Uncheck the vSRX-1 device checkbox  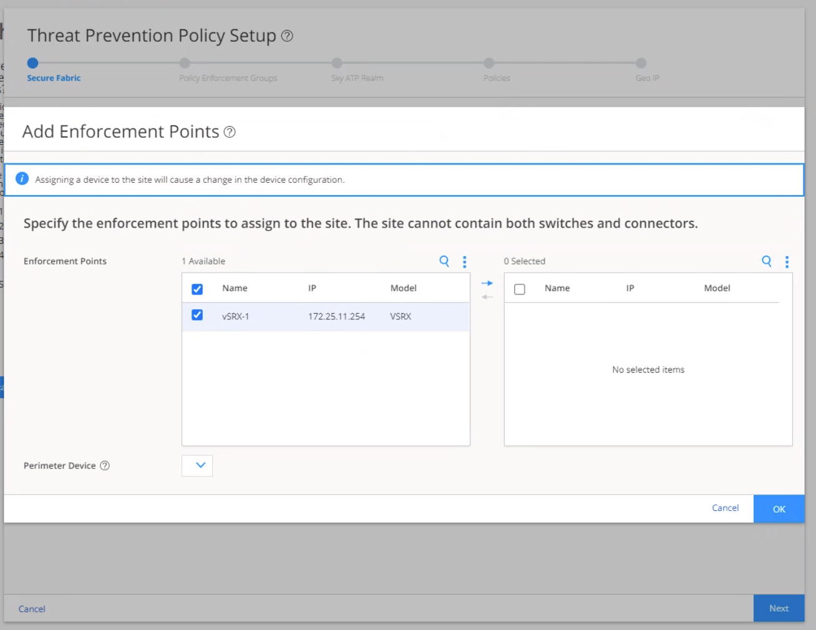[197, 316]
